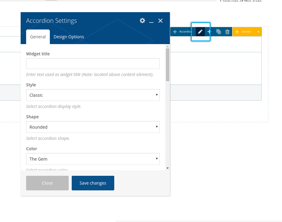This screenshot has width=282, height=222.
Task: Duplicate the Accordion using the copy icon
Action: (218, 32)
